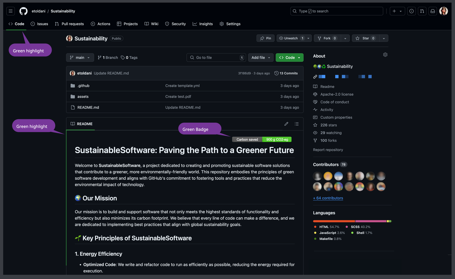Viewport: 455px width, 279px height.
Task: Open the README outline list icon
Action: (x=297, y=124)
